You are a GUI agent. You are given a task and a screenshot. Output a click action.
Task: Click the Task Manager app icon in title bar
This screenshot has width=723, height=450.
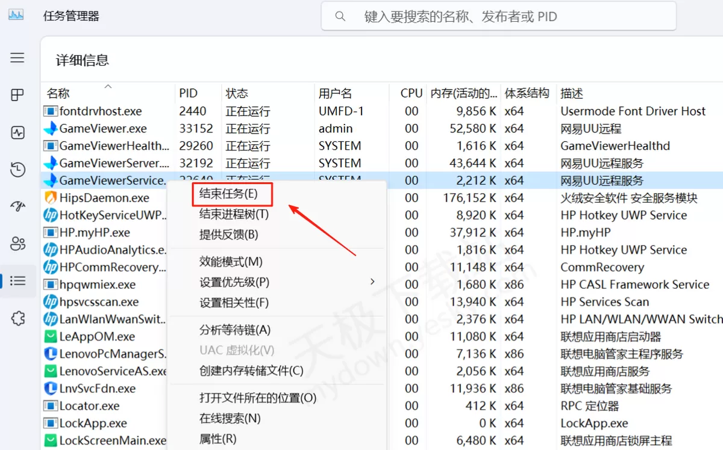[16, 15]
